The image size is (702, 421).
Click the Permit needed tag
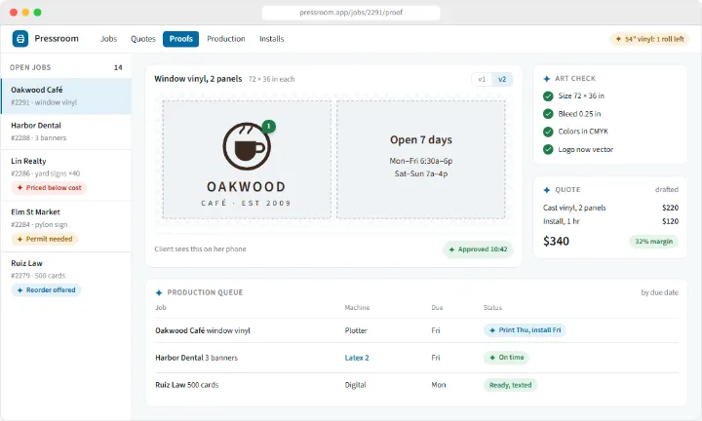(x=45, y=240)
